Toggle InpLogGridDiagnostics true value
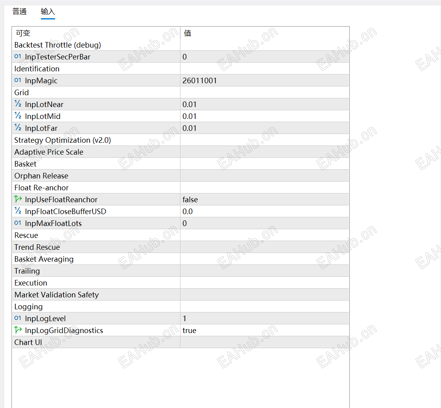 265,330
